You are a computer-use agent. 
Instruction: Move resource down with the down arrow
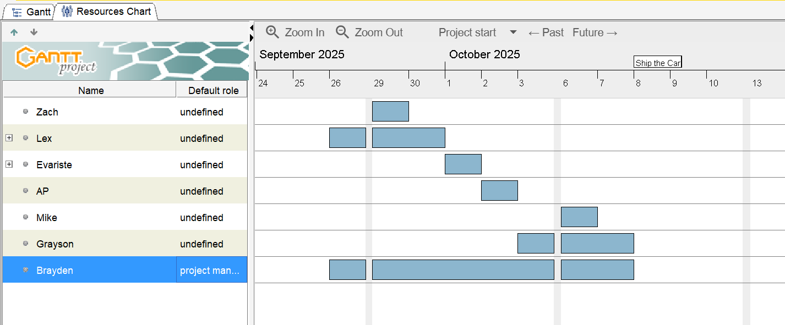(x=34, y=32)
